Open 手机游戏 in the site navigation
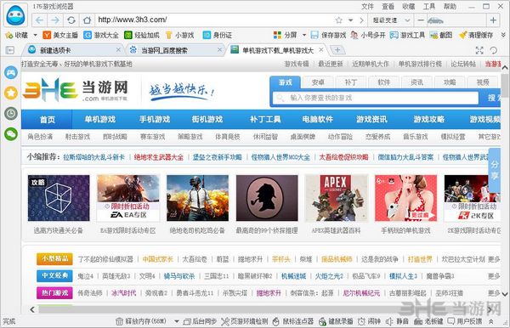Viewport: 510px width, 328px height. click(x=155, y=119)
